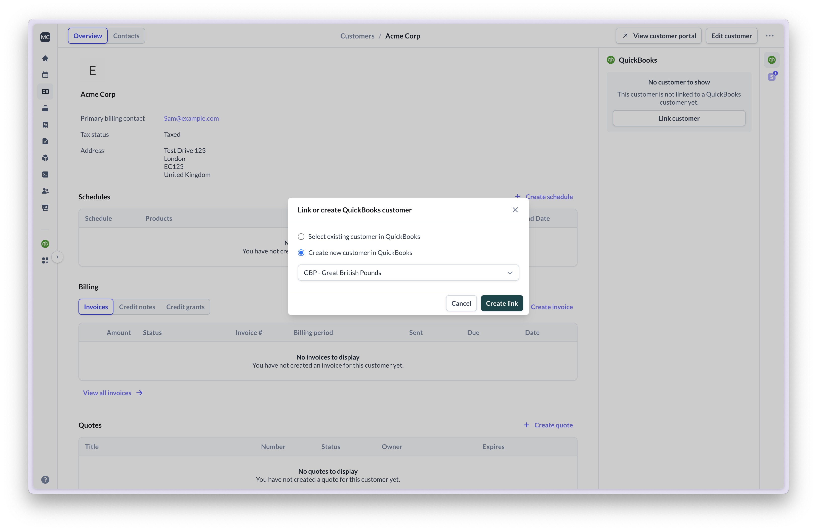Choose Create new customer in QuickBooks
This screenshot has width=817, height=531.
[x=355, y=253]
